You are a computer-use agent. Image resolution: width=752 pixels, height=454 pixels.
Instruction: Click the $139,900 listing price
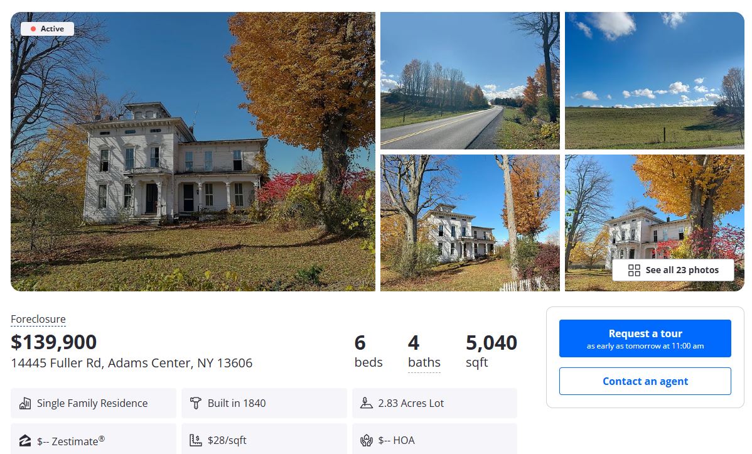click(54, 342)
